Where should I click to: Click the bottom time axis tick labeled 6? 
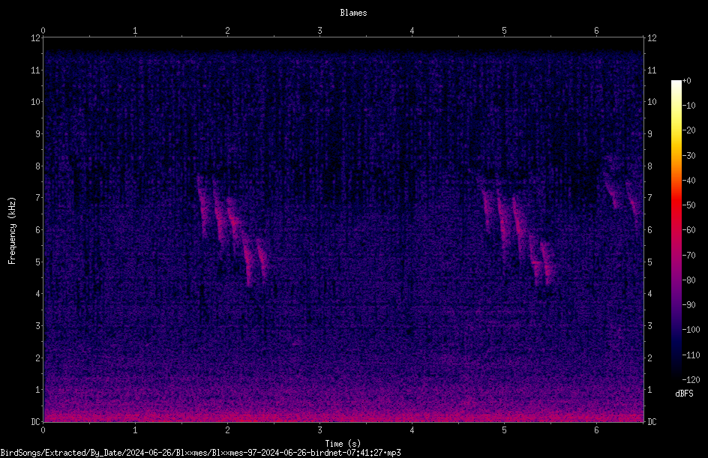coord(596,430)
